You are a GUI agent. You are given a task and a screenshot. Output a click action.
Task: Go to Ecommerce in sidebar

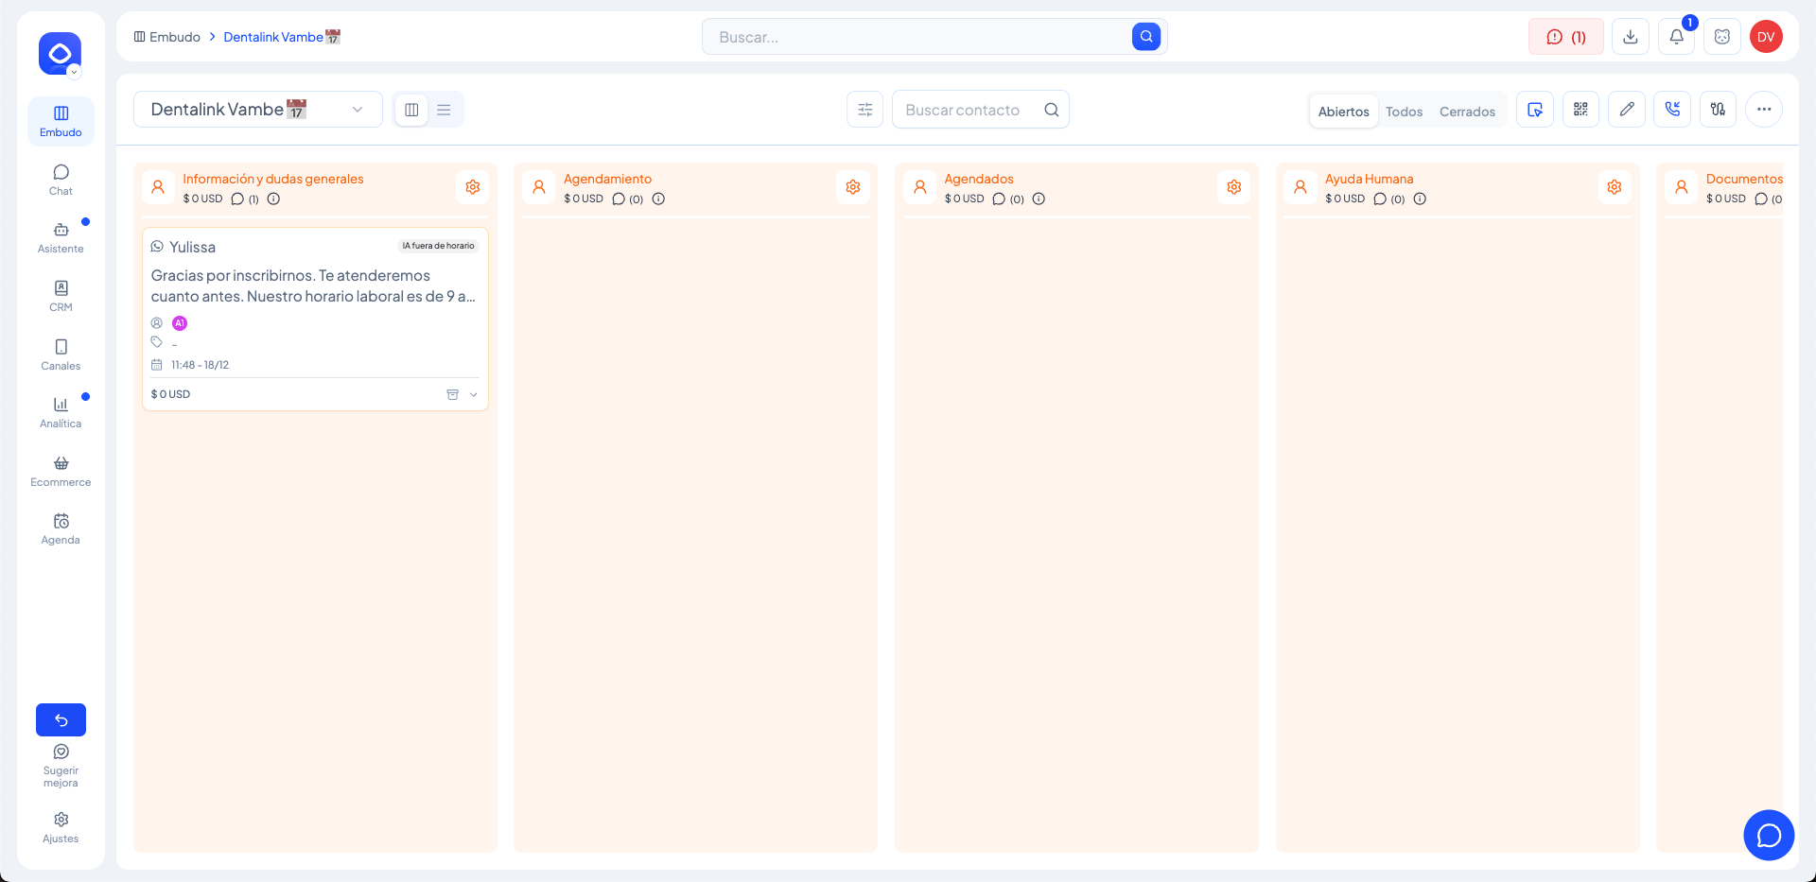(61, 470)
